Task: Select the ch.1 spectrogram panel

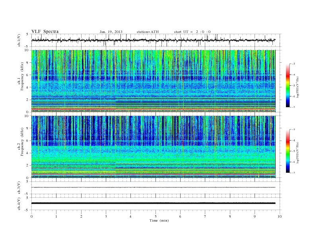Action: 153,81
